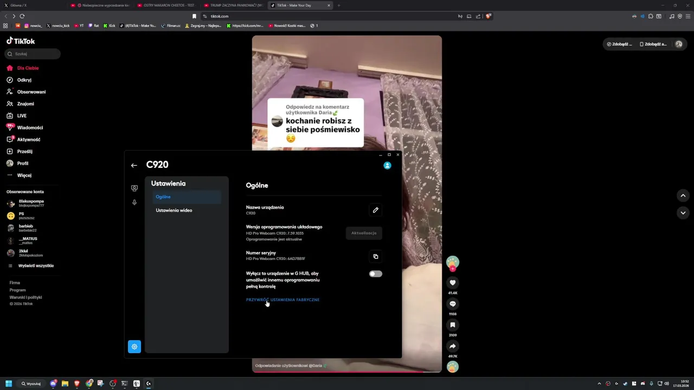Switch to the Niebezpieczne wyprzedzanie tab
This screenshot has height=390, width=694.
pyautogui.click(x=100, y=5)
